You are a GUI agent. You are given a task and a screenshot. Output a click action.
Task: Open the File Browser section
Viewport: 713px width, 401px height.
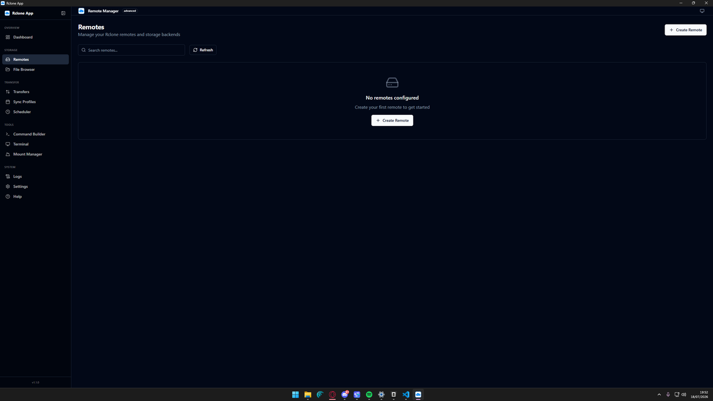36,70
